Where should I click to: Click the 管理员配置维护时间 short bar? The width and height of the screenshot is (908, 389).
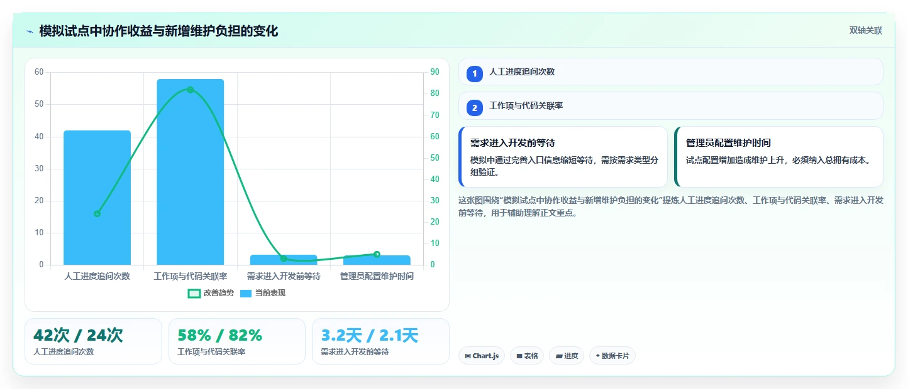click(x=377, y=260)
